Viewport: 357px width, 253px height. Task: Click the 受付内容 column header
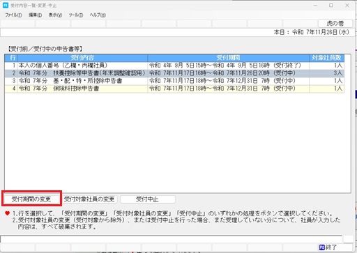82,58
